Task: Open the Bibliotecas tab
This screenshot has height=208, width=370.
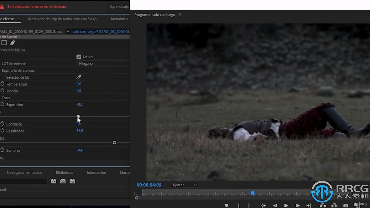Action: 64,172
